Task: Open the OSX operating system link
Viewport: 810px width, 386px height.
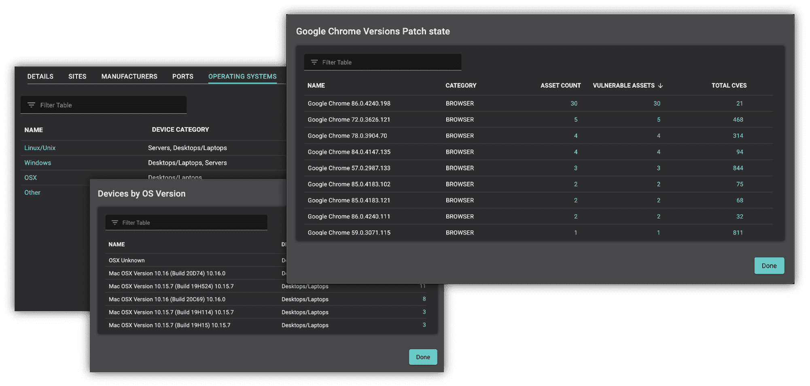Action: (x=30, y=178)
